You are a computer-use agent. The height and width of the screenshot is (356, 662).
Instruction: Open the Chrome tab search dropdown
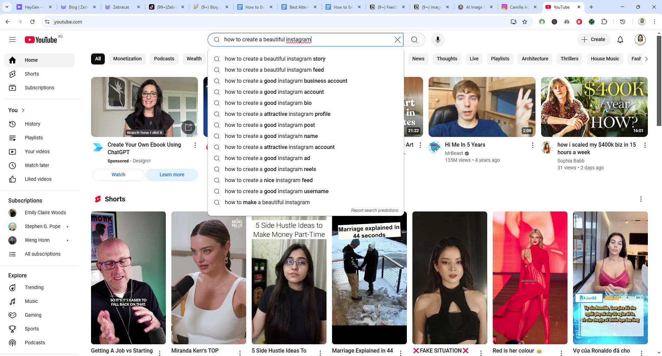(x=7, y=7)
